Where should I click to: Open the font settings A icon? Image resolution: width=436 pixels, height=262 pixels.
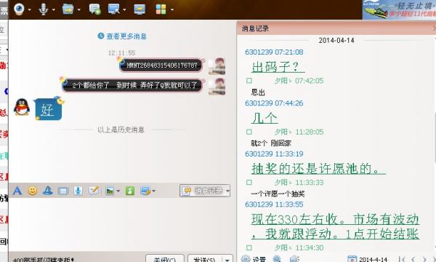(x=17, y=191)
